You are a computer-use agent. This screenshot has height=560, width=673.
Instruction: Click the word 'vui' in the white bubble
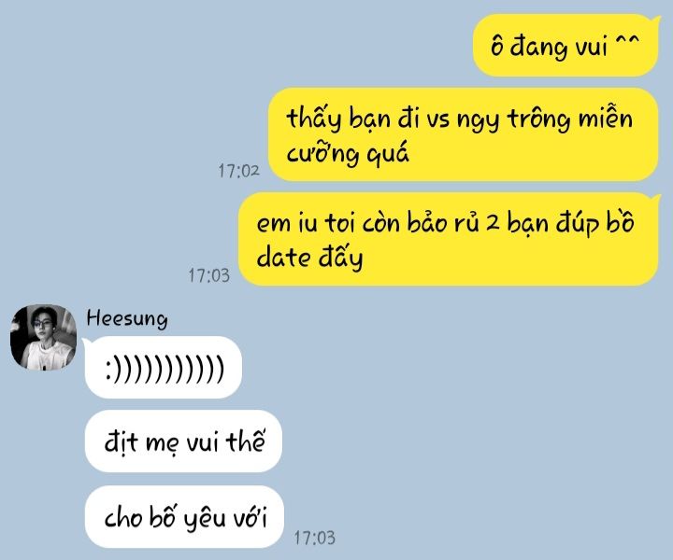(x=202, y=442)
